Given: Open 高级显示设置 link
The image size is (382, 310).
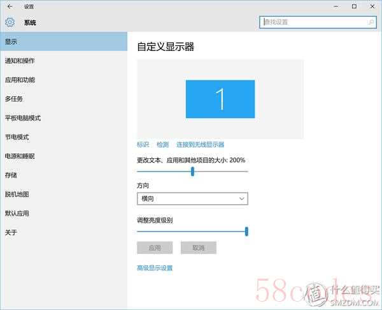Looking at the screenshot, I should pos(155,268).
